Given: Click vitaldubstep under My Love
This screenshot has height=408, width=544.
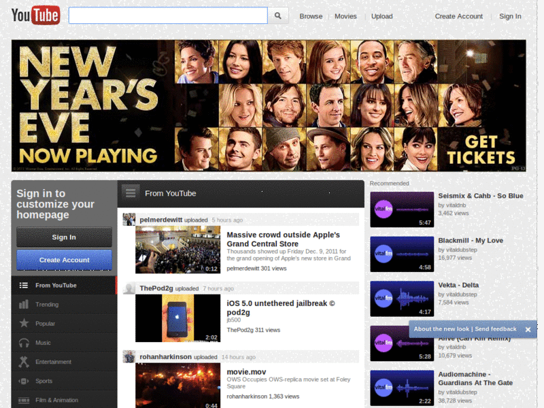Looking at the screenshot, I should [x=462, y=250].
